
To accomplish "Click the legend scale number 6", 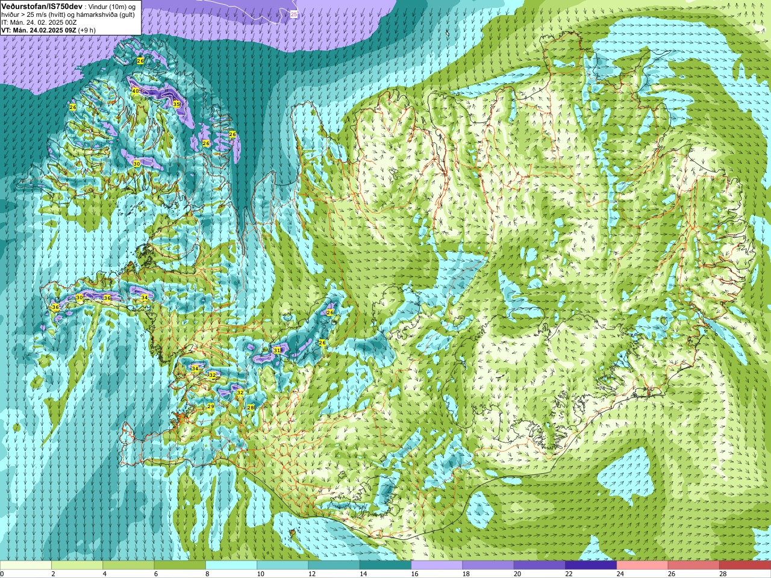I will pyautogui.click(x=156, y=574).
